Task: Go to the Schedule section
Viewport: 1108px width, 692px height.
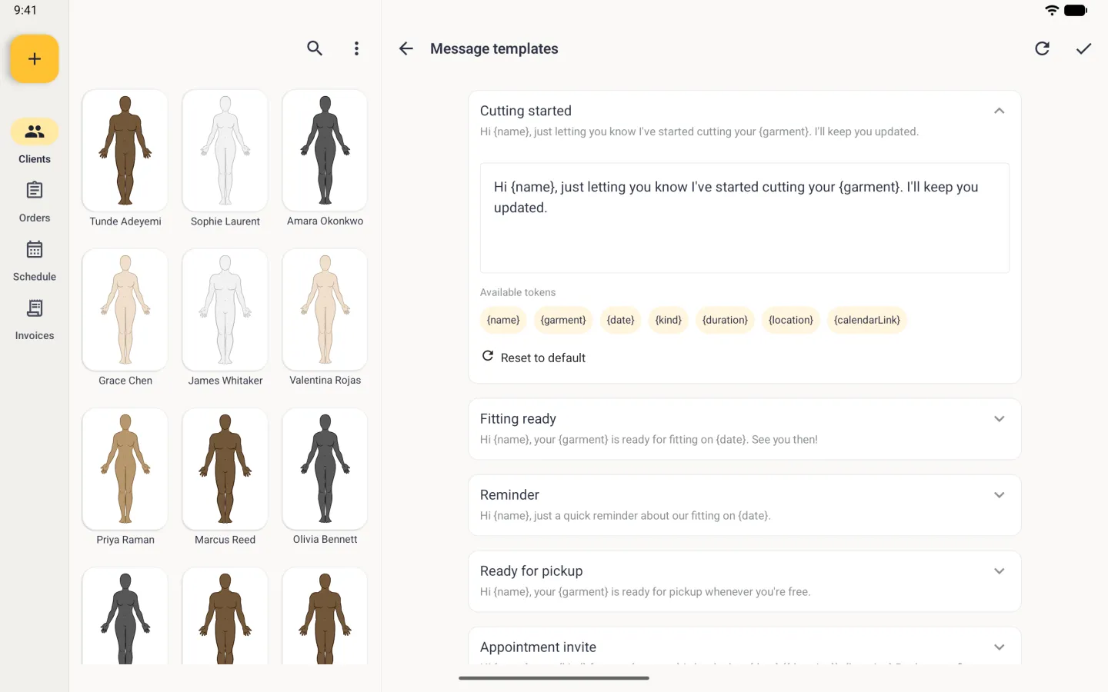Action: (35, 261)
